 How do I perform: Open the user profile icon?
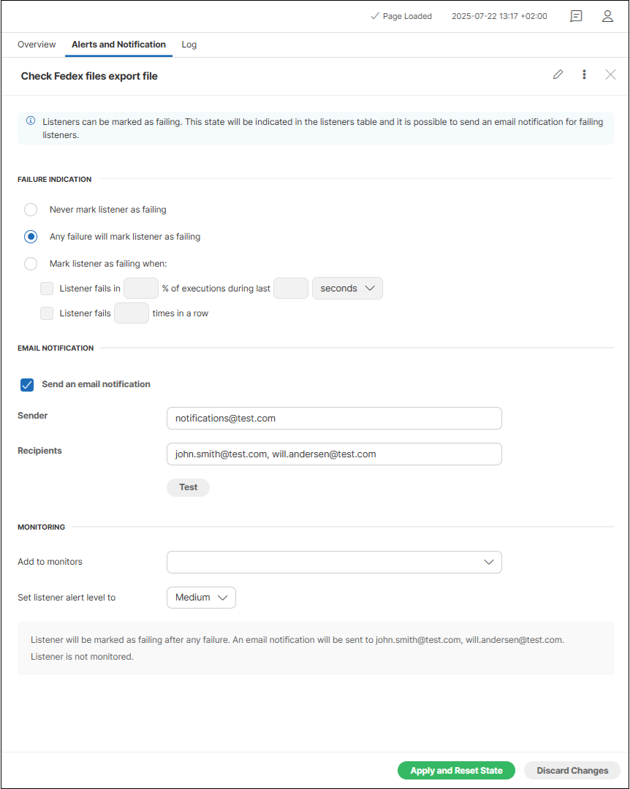[607, 16]
